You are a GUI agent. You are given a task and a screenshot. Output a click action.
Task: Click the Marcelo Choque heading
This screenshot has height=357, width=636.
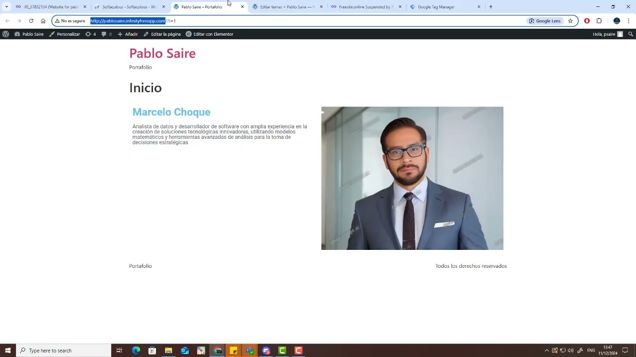[171, 112]
